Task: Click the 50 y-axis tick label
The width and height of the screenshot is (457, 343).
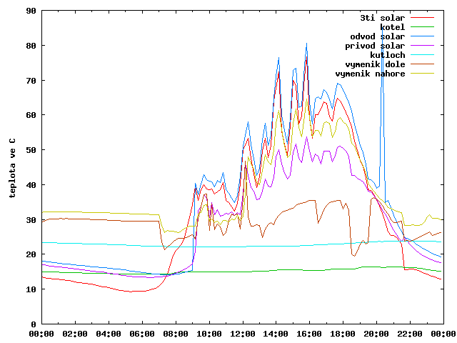Action: pos(31,150)
